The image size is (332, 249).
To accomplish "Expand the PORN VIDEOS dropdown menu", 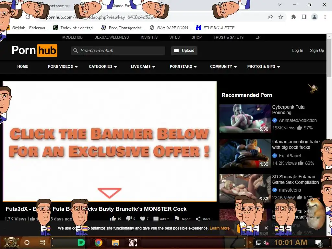I will (x=63, y=66).
